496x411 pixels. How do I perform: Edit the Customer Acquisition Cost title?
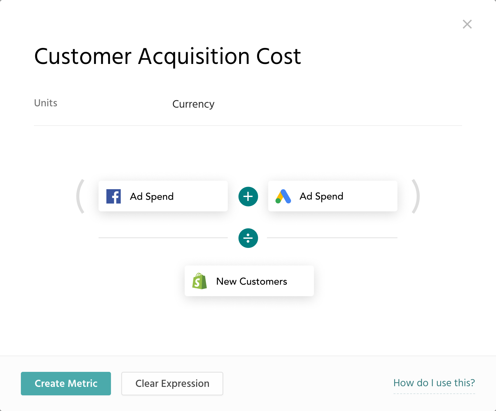[x=168, y=56]
